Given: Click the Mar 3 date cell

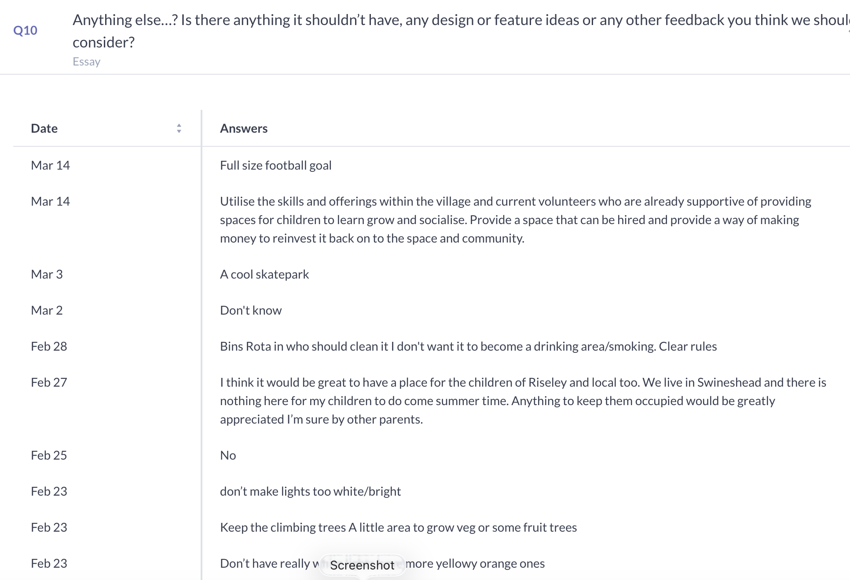Looking at the screenshot, I should [47, 274].
